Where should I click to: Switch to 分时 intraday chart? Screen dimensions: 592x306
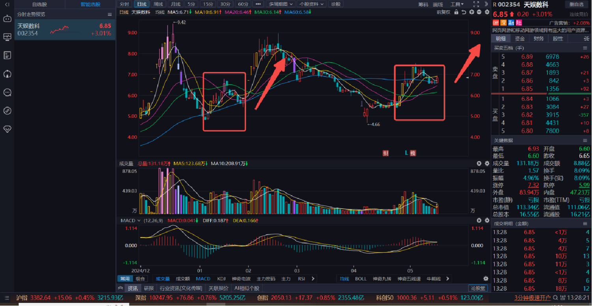tap(125, 4)
